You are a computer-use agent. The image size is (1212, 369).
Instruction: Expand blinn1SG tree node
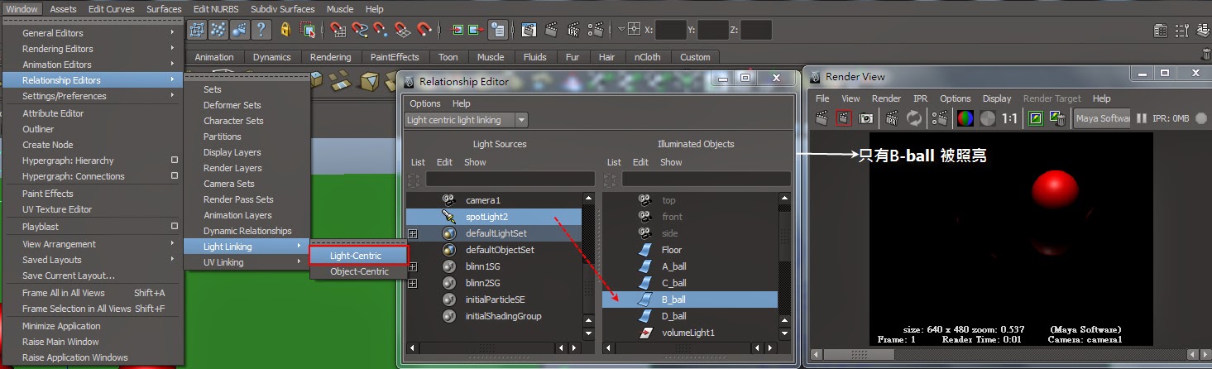coord(413,266)
